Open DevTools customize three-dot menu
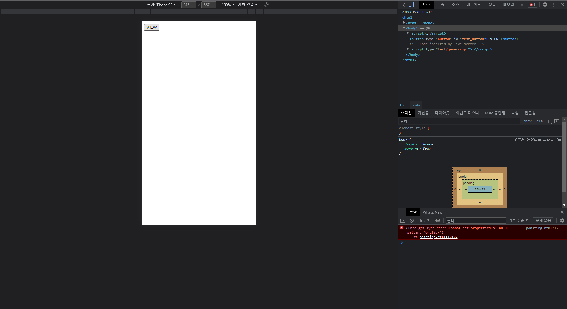The height and width of the screenshot is (309, 567). pos(554,5)
